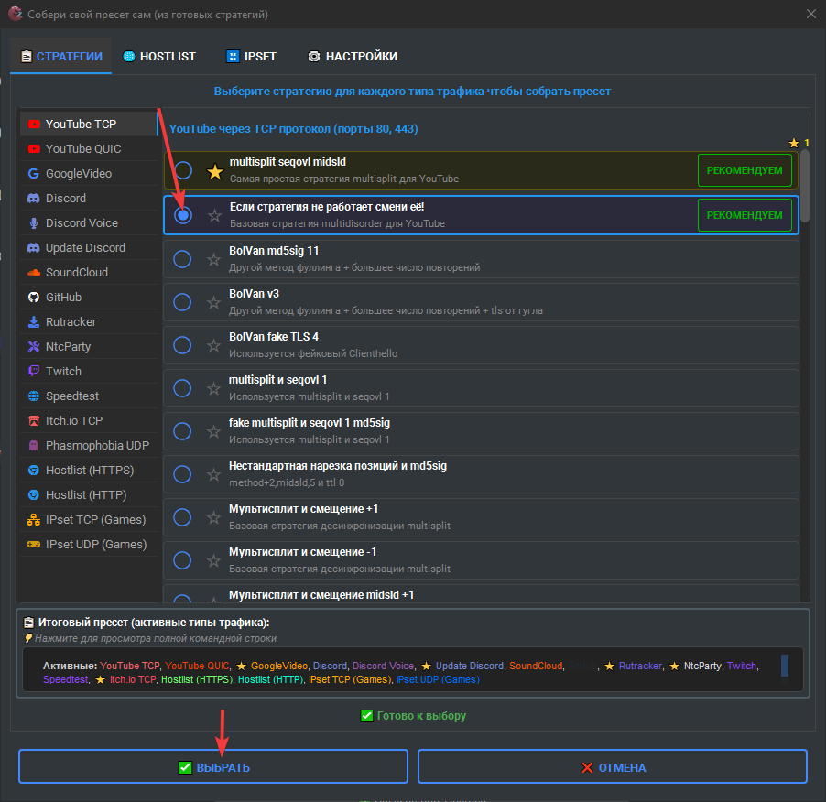Click the Discord icon in sidebar
Screen dimensions: 826x802
34,199
